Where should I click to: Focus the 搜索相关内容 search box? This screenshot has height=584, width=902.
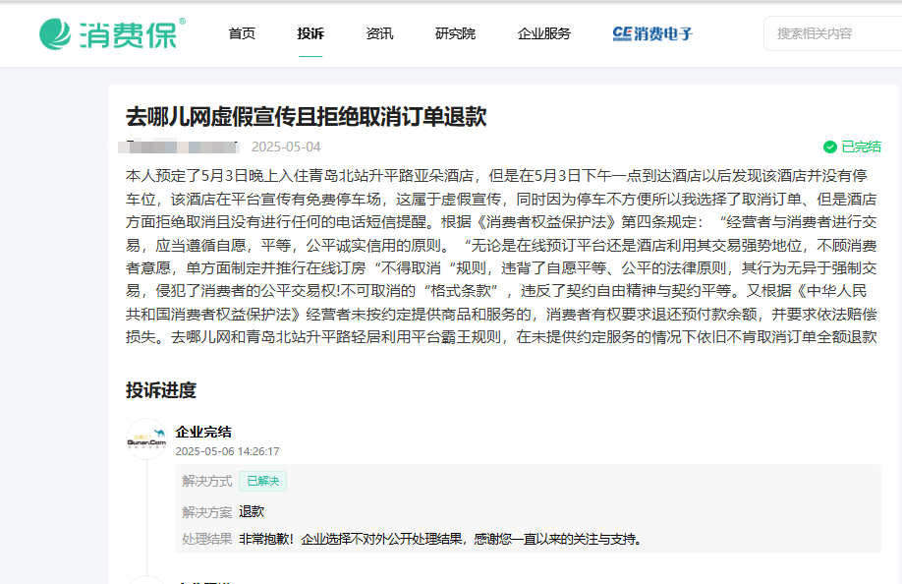833,34
